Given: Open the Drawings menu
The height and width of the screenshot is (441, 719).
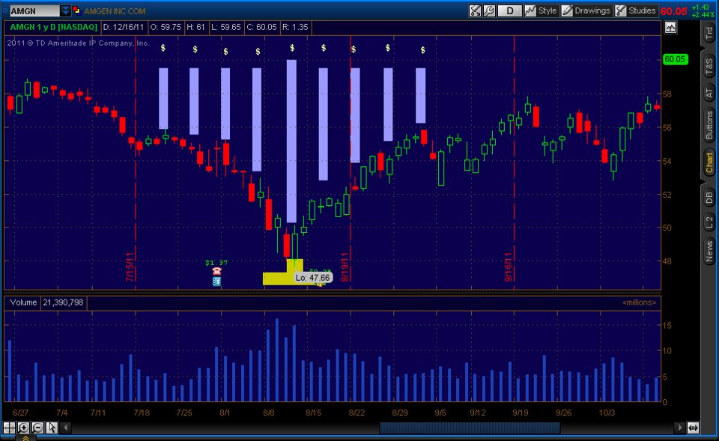Looking at the screenshot, I should coord(592,10).
